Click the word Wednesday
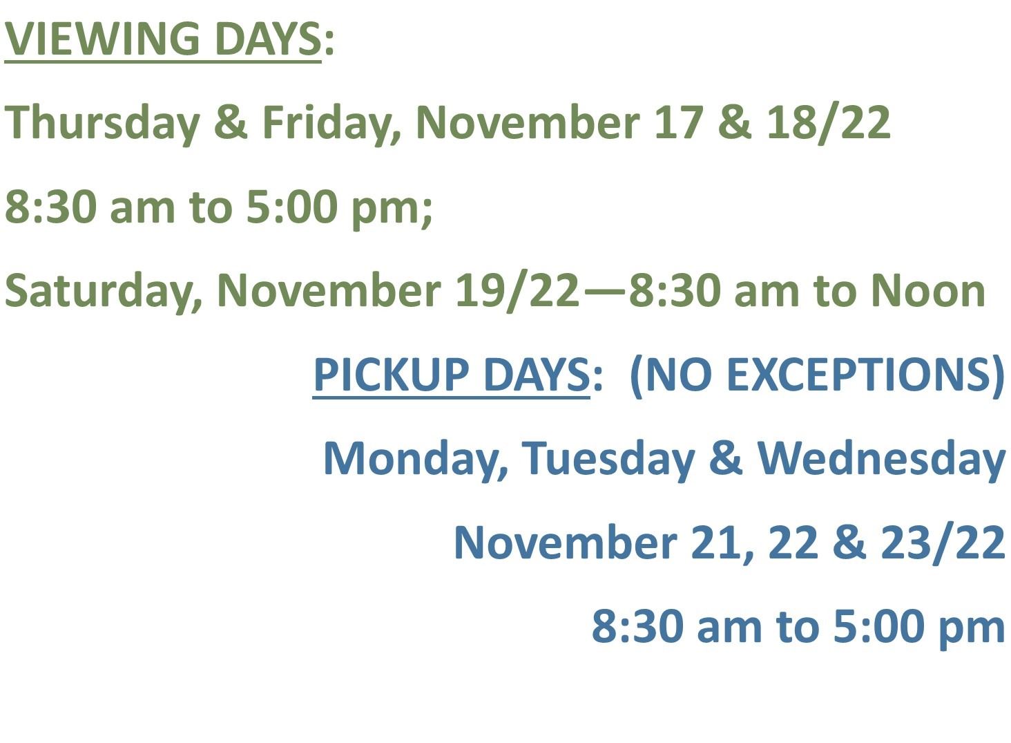 tap(881, 459)
